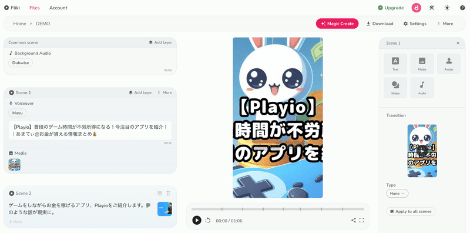
Task: Click the Scene 1 voiceover text field
Action: [90, 130]
